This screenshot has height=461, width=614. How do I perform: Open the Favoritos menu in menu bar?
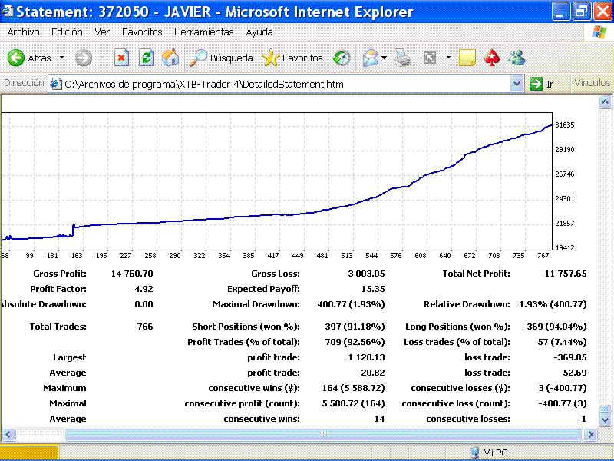tap(142, 32)
